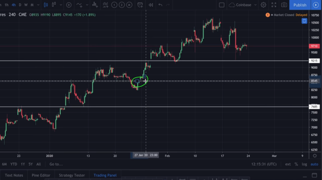Load the third circled layout slot
The image size is (322, 180).
129,5
